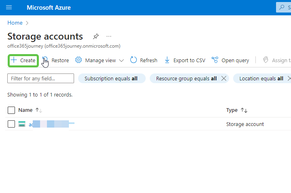Remove the Resource group filter
Viewport: 291px width, 193px height.
pyautogui.click(x=224, y=79)
